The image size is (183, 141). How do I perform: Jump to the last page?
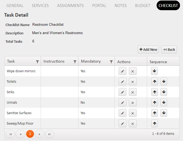click(x=50, y=134)
